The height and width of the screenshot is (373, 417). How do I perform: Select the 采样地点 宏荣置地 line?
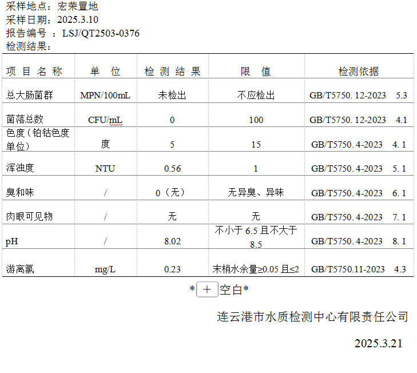52,7
